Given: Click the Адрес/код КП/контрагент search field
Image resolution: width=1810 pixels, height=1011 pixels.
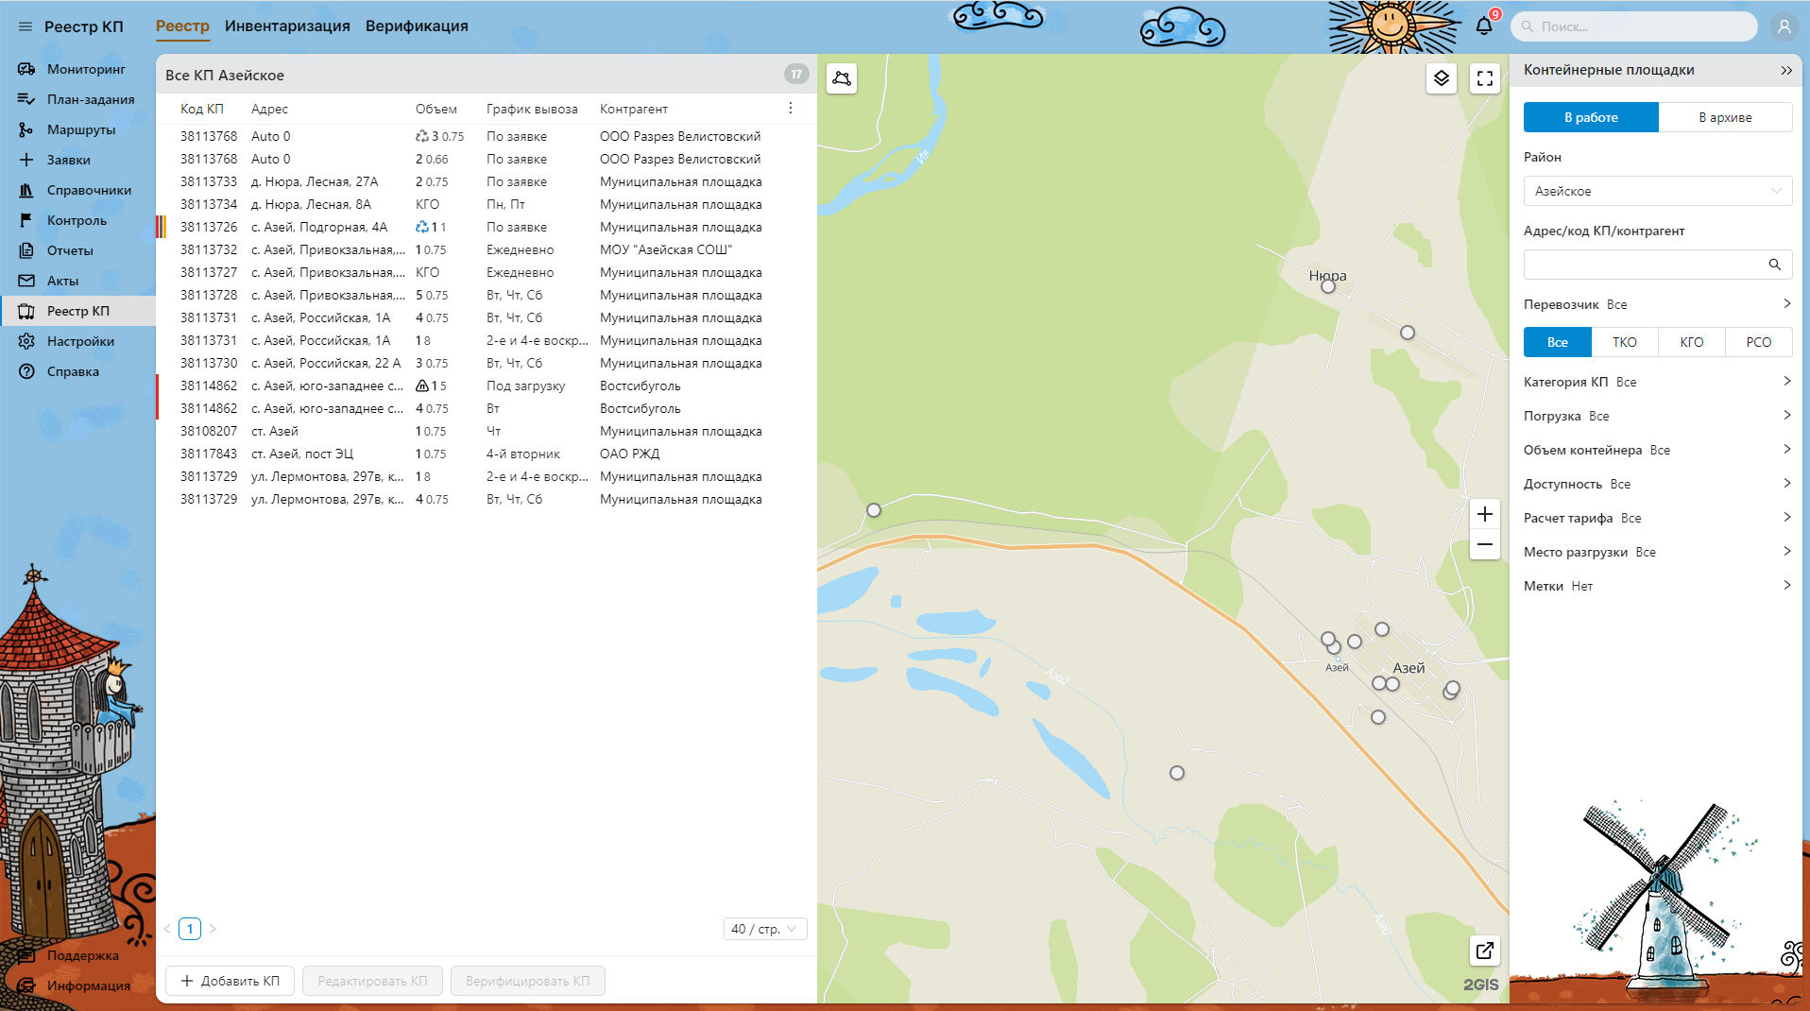Looking at the screenshot, I should [x=1644, y=265].
